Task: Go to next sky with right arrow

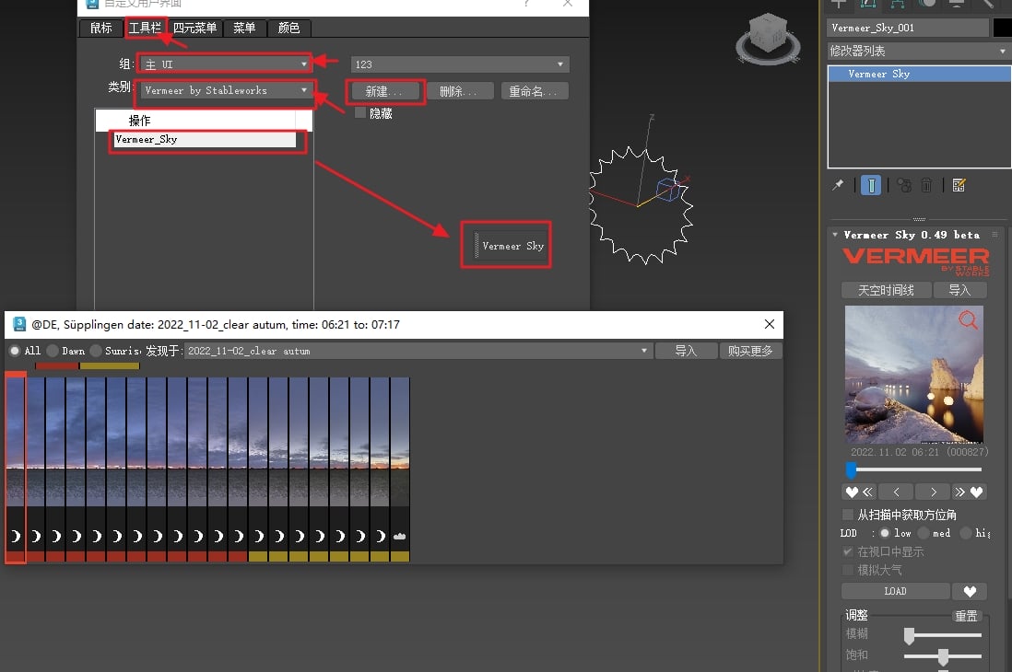Action: click(x=934, y=492)
